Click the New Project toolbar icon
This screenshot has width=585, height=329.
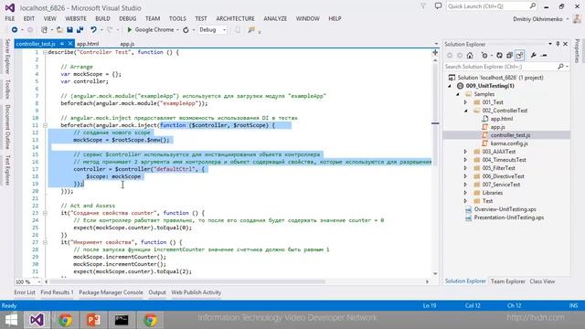pyautogui.click(x=45, y=29)
